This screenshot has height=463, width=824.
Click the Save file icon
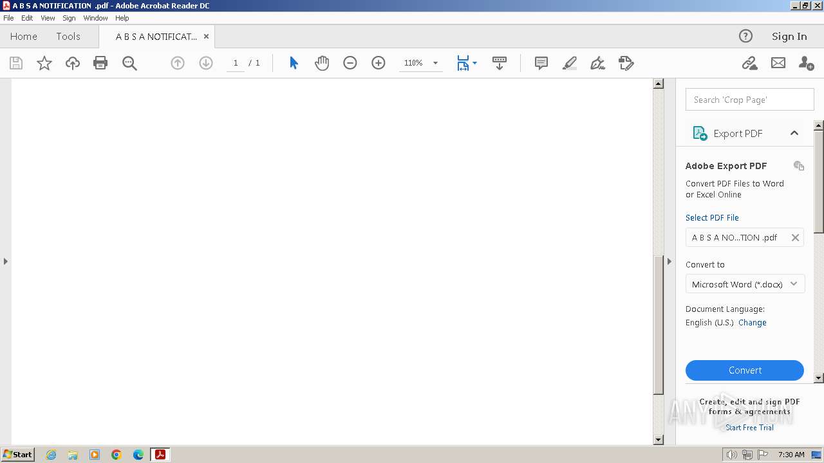coord(16,63)
